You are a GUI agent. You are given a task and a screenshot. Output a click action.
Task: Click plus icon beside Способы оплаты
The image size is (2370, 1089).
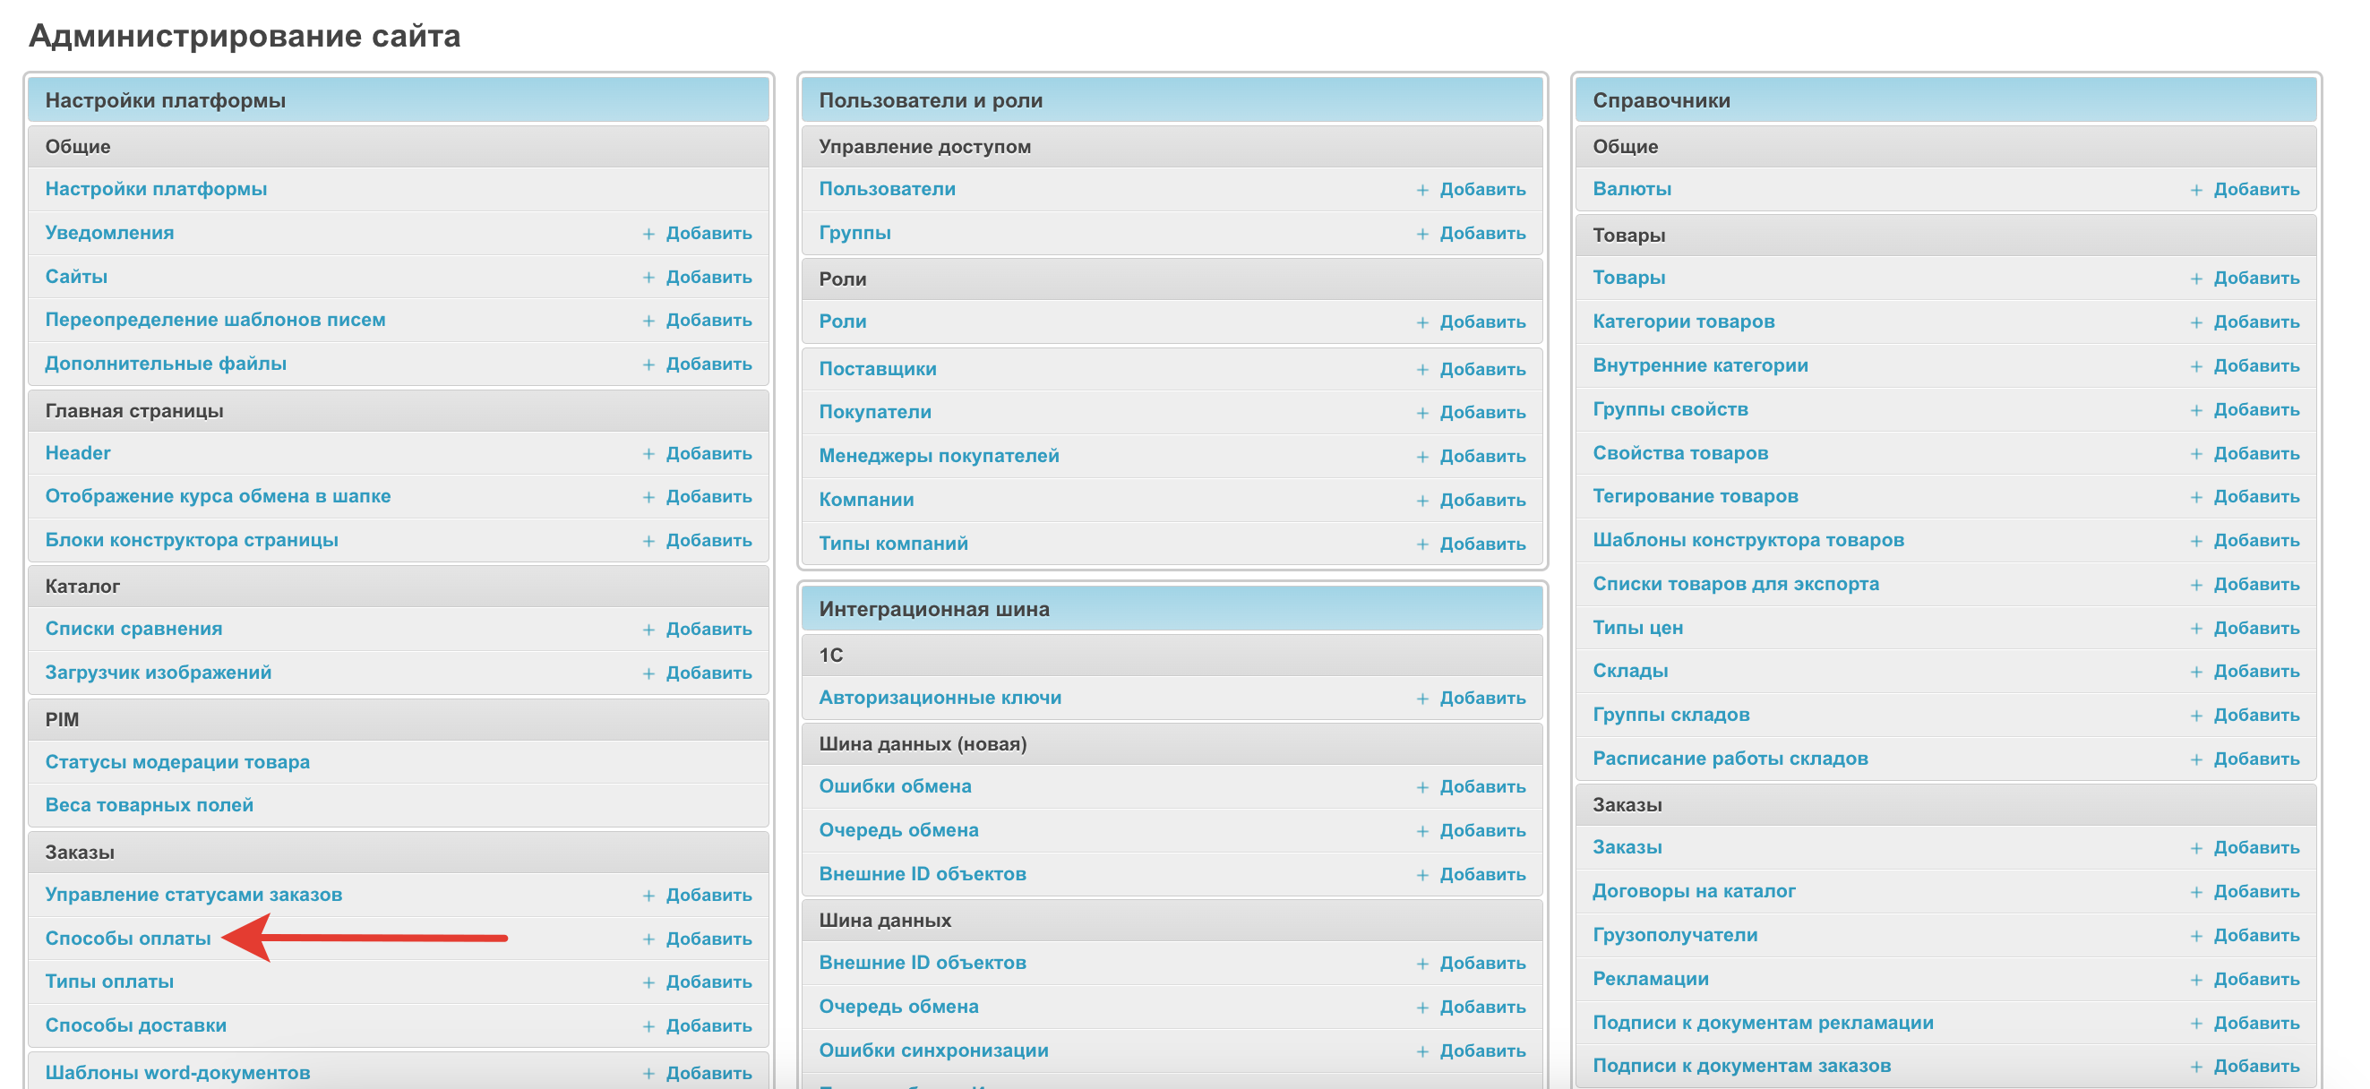tap(648, 939)
